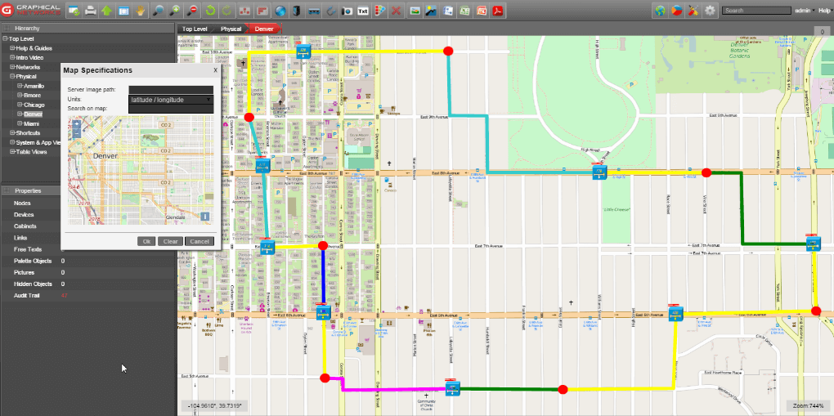Click the zoom out magnifier icon

pos(191,10)
